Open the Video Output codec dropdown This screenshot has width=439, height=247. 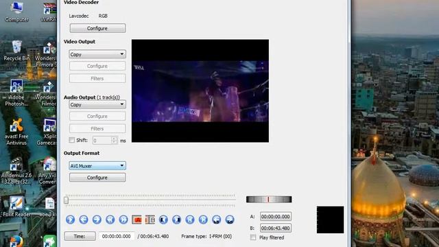click(x=97, y=54)
